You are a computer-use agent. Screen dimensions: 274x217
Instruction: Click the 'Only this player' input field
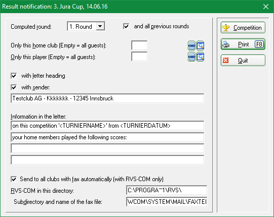(x=139, y=57)
